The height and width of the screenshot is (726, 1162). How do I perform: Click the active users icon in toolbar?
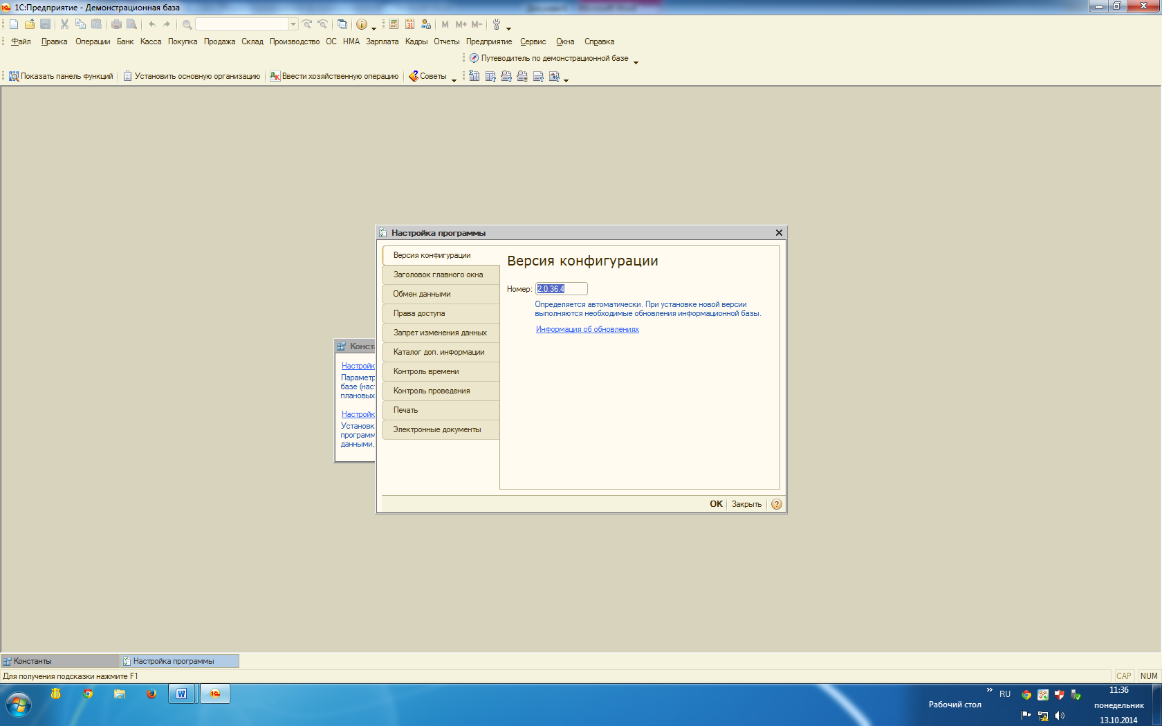(x=426, y=24)
